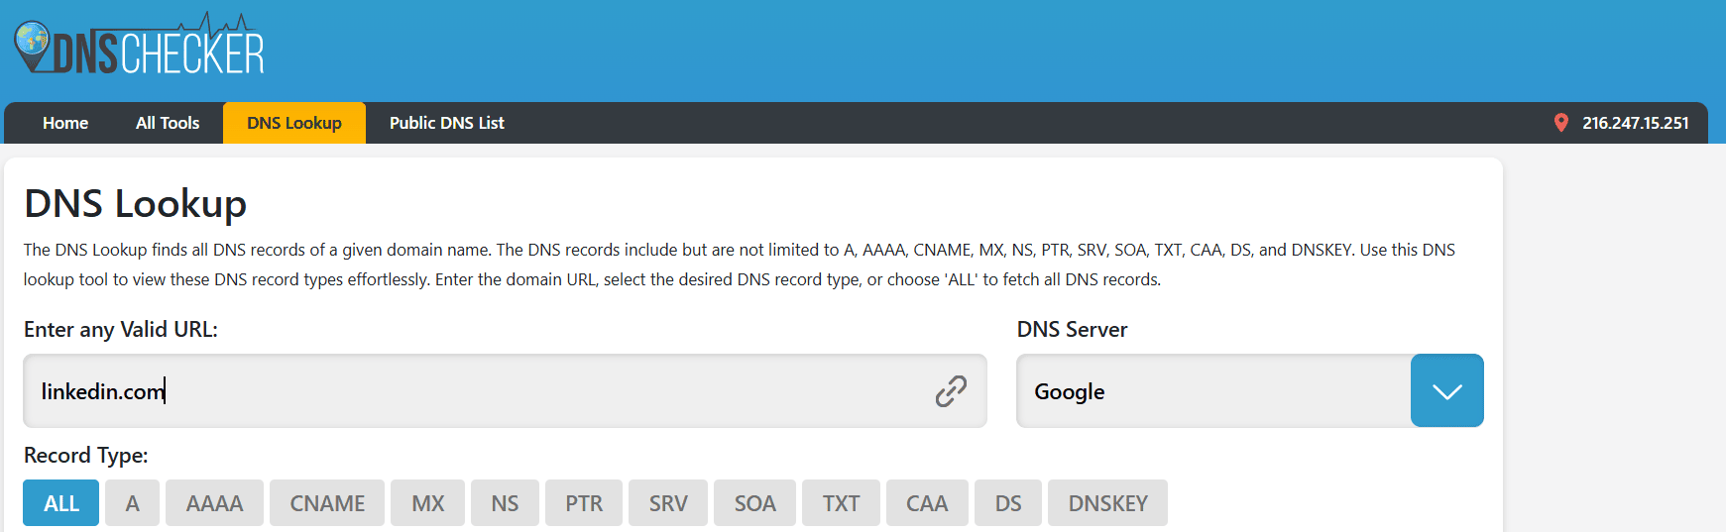Select the PTR record type
1726x532 pixels.
point(584,503)
